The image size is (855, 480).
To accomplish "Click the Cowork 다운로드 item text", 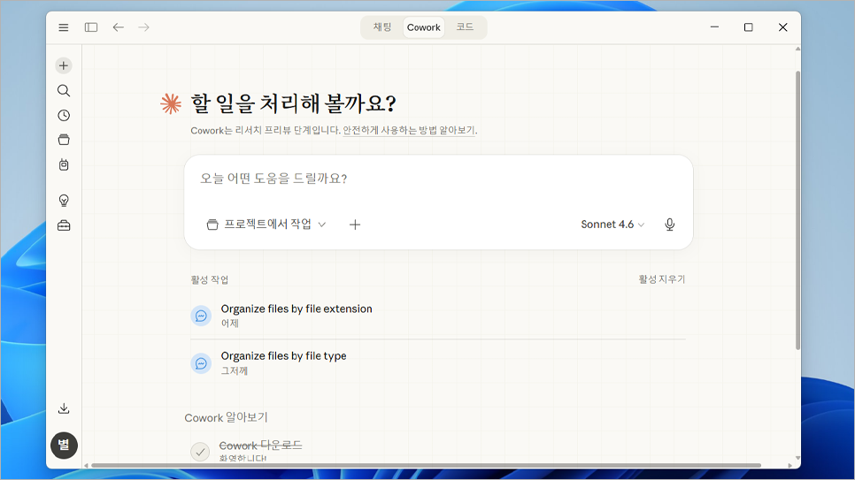I will coord(260,446).
